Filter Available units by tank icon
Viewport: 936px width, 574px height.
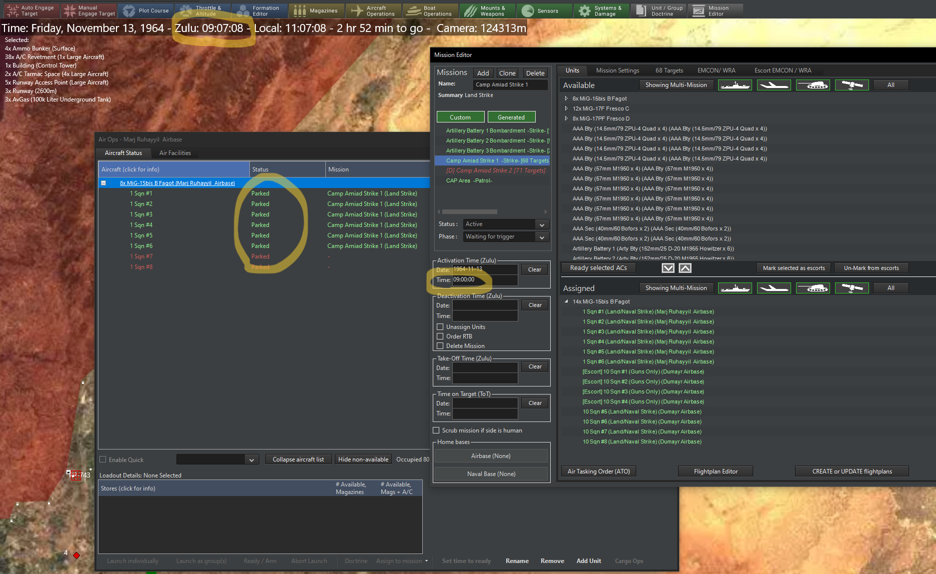(813, 85)
